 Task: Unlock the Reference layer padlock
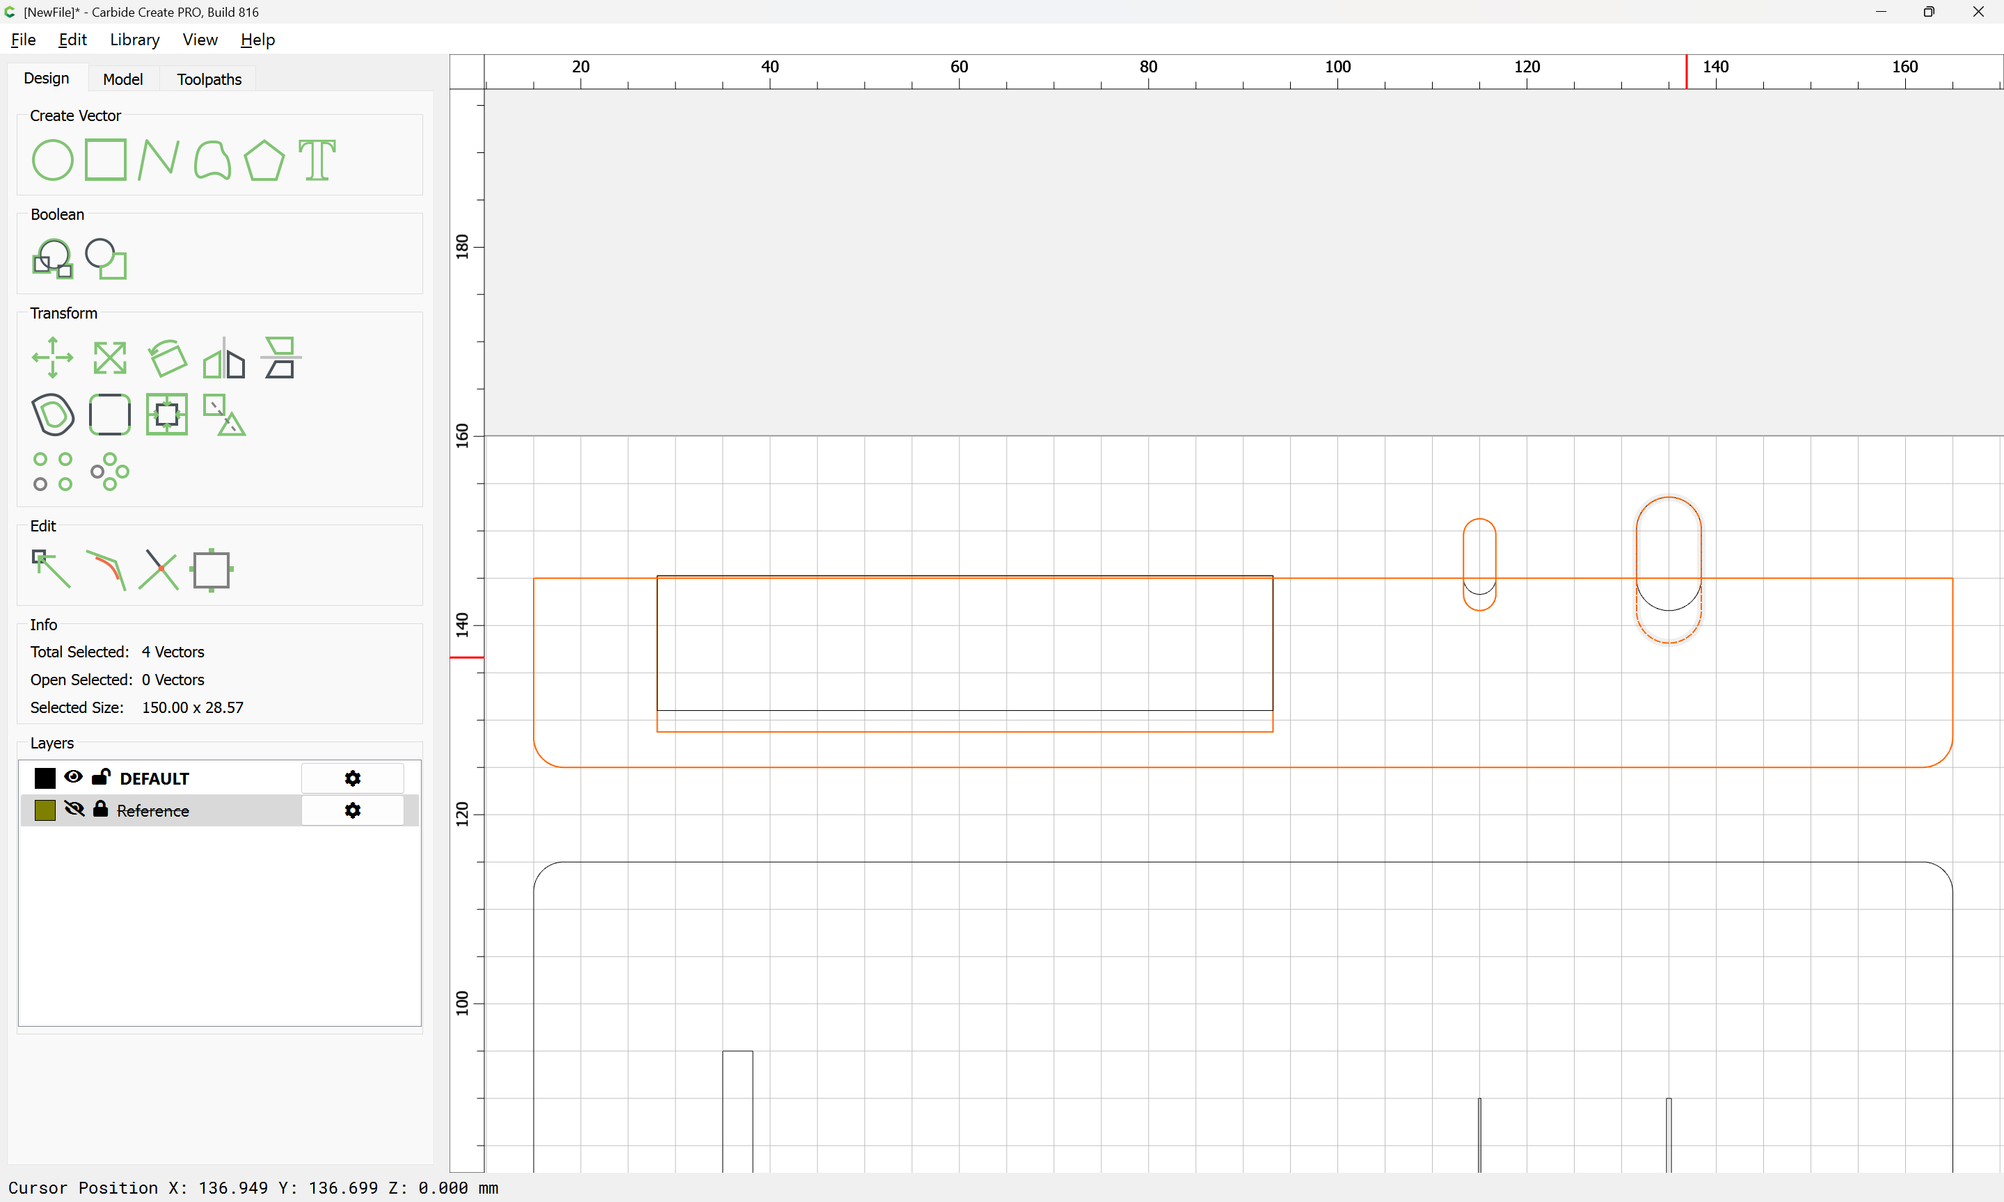tap(100, 809)
